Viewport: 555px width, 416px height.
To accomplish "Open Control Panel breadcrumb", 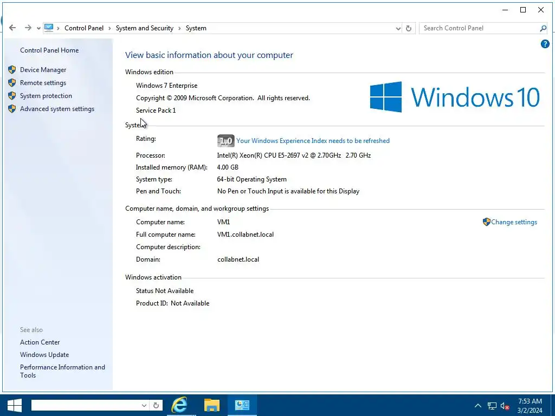I will point(84,28).
